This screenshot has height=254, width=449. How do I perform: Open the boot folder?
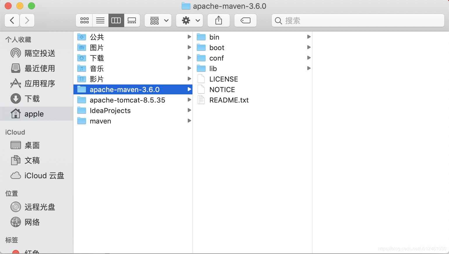pyautogui.click(x=252, y=47)
